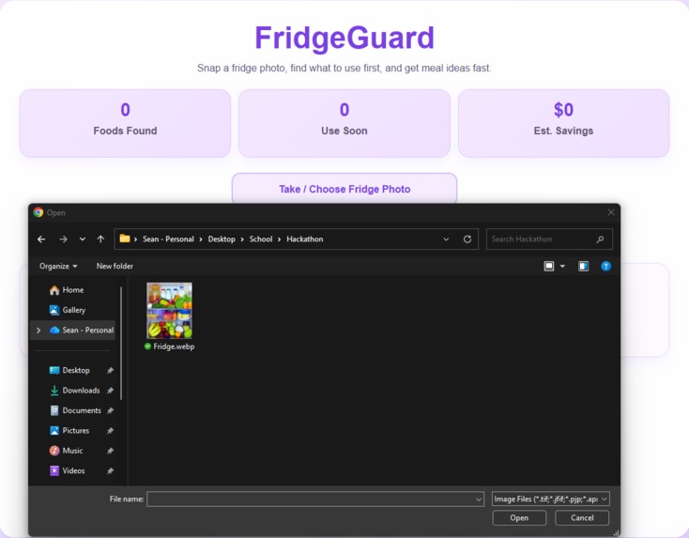Click the pin icon next to Downloads
This screenshot has width=689, height=538.
tap(110, 391)
